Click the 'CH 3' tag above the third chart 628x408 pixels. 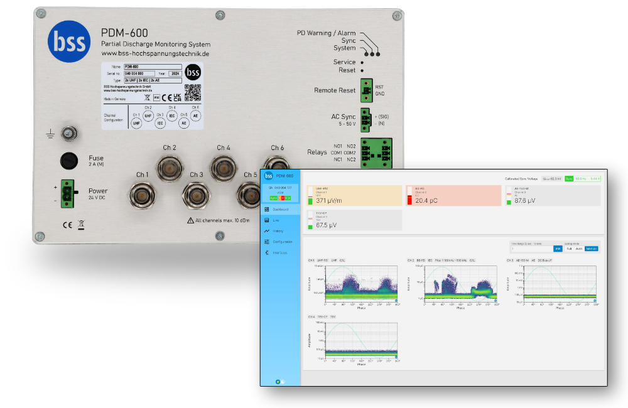pos(510,260)
